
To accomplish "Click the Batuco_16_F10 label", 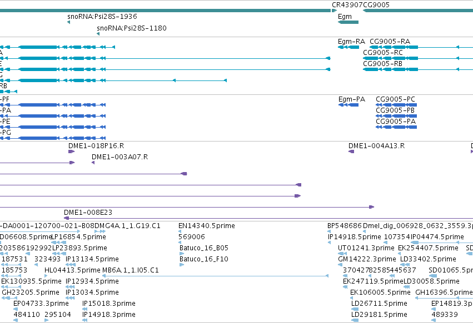I will (204, 259).
